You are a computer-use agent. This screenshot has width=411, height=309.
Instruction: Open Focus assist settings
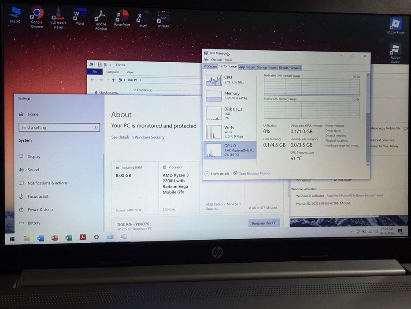pyautogui.click(x=33, y=196)
